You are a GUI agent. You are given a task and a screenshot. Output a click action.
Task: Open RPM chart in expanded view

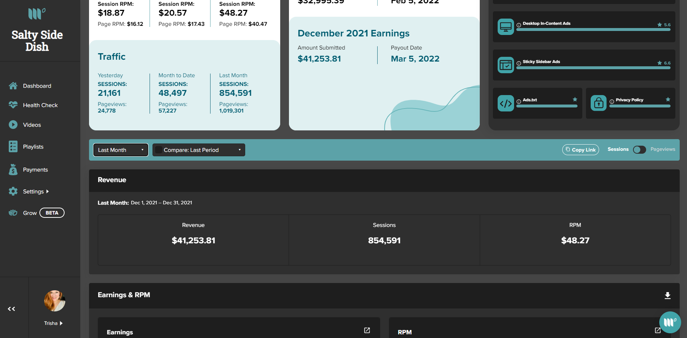point(658,330)
